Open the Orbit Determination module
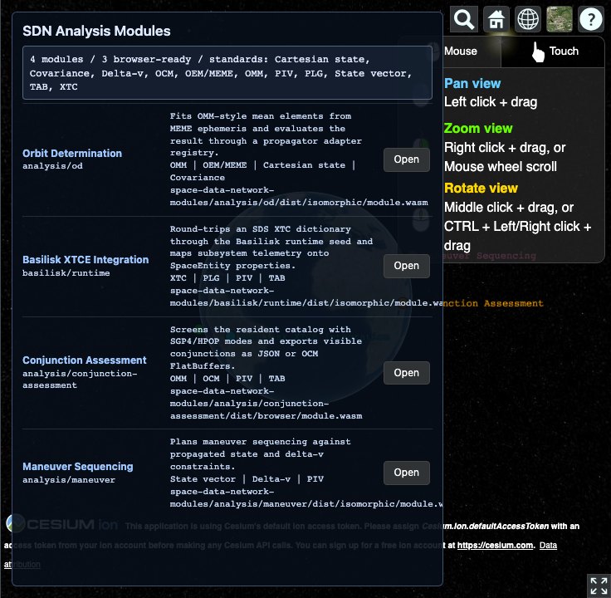Viewport: 611px width, 598px height. tap(407, 159)
